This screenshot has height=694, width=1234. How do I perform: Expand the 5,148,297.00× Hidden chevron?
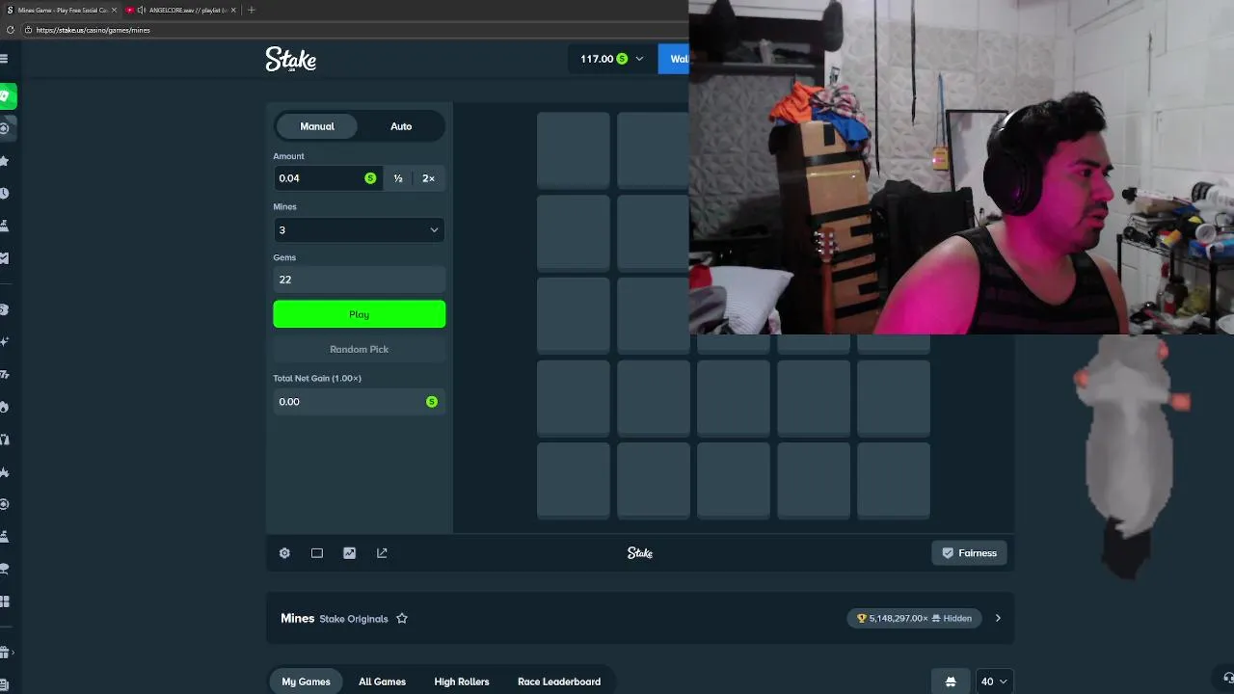pos(998,619)
